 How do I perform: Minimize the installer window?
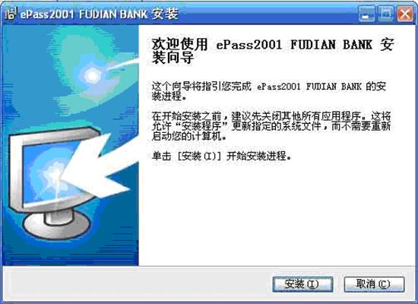(x=367, y=14)
